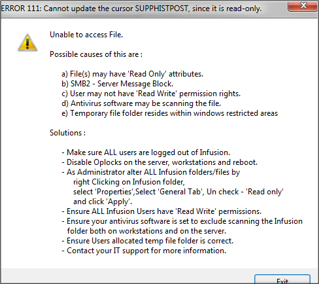The width and height of the screenshot is (319, 284).
Task: Click the 'right Clicking on Infusion folder' line
Action: pos(129,182)
